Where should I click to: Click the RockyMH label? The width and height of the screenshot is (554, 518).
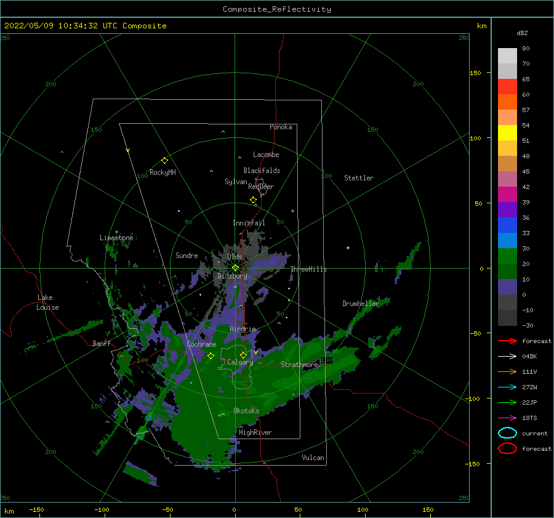[x=163, y=172]
